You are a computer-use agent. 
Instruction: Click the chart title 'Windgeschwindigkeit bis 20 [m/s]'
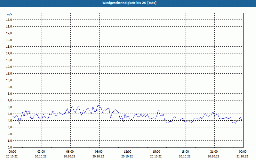coord(129,3)
